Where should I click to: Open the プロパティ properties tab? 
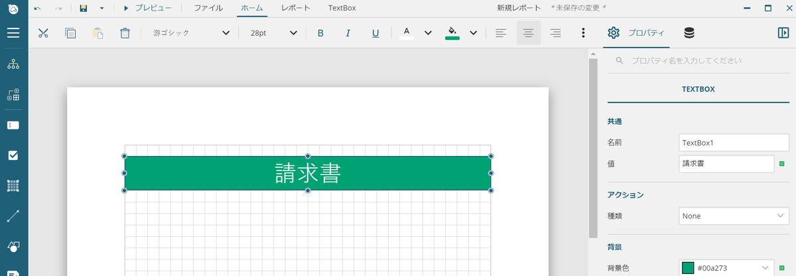(x=636, y=33)
